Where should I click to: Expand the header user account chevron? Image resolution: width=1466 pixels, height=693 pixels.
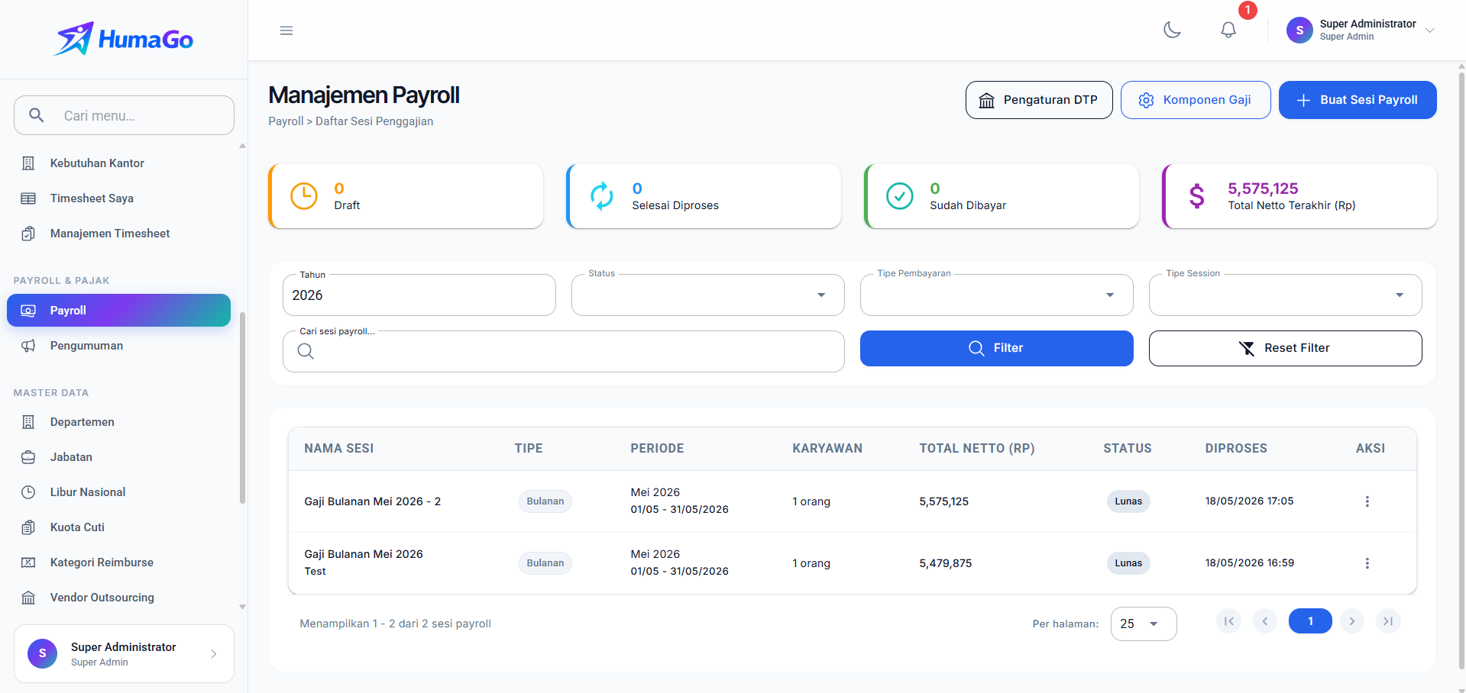click(x=1430, y=31)
